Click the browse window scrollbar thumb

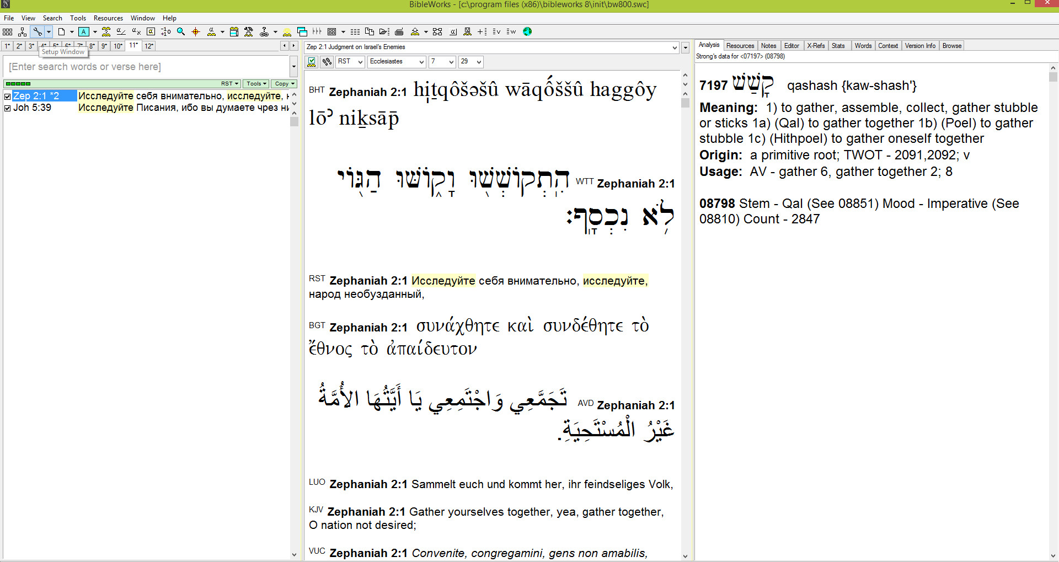pyautogui.click(x=685, y=103)
